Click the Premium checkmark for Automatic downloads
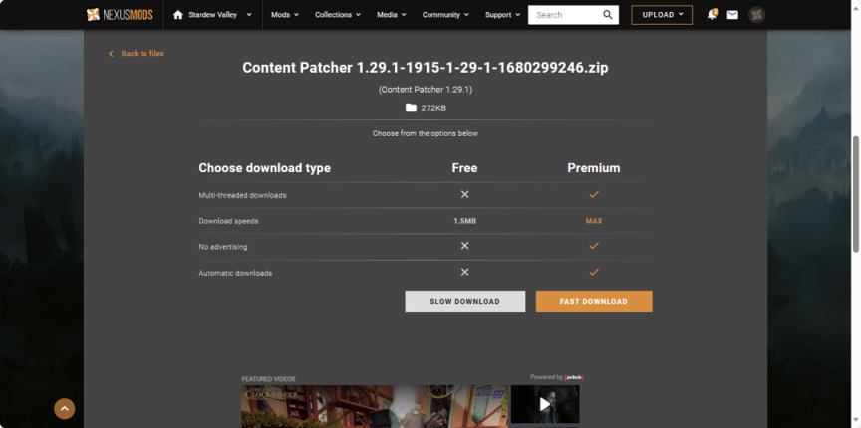Viewport: 861px width, 428px height. 594,272
